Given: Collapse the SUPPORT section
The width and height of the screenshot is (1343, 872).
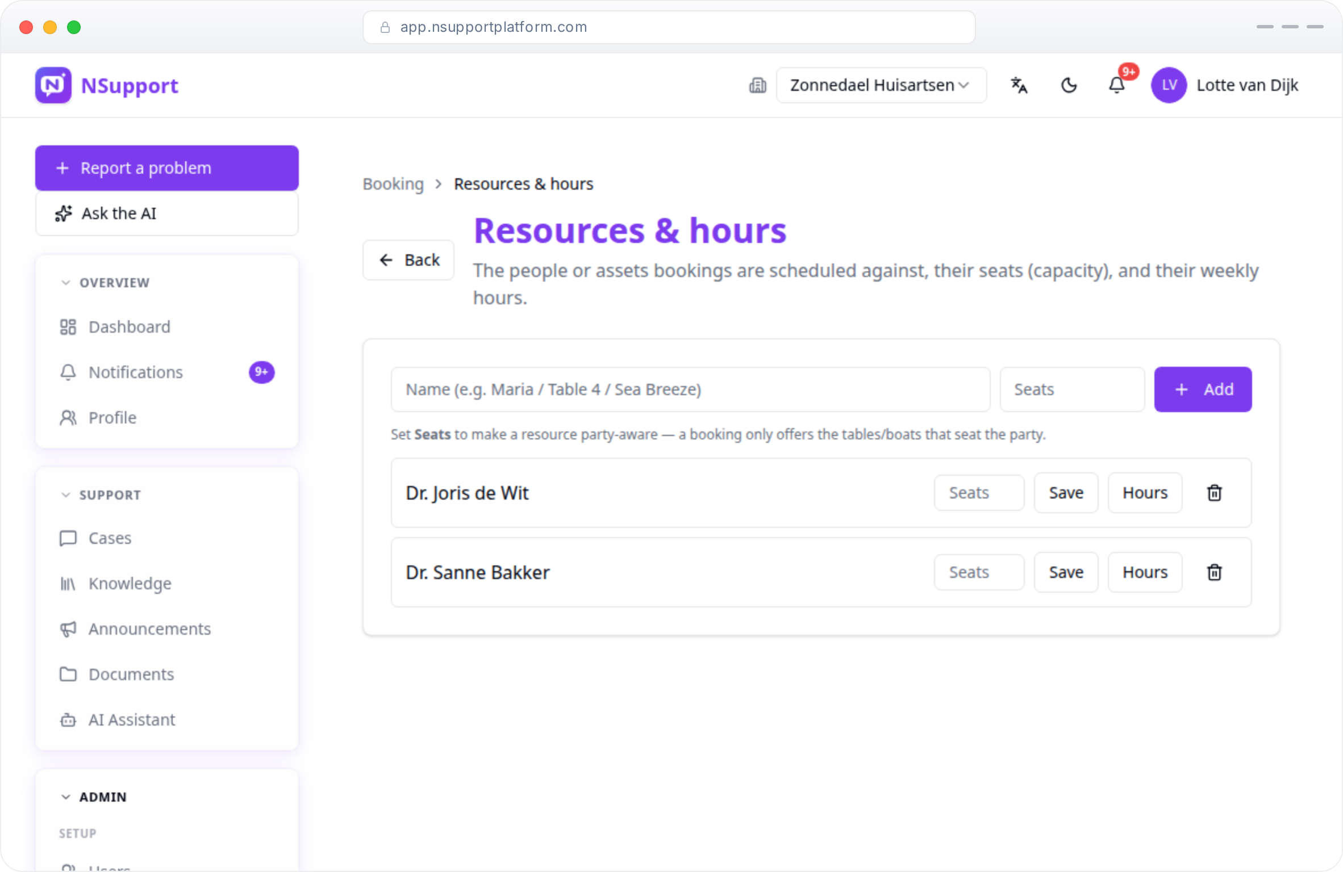Looking at the screenshot, I should click(x=101, y=495).
